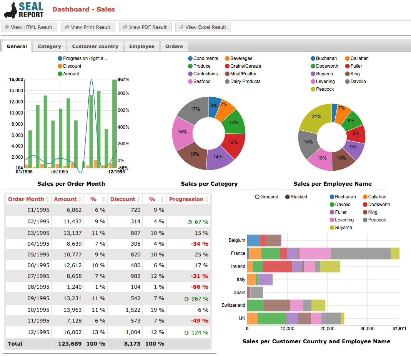Screen dimensions: 411x356
Task: Toggle Progression series legend item
Action: (82, 58)
